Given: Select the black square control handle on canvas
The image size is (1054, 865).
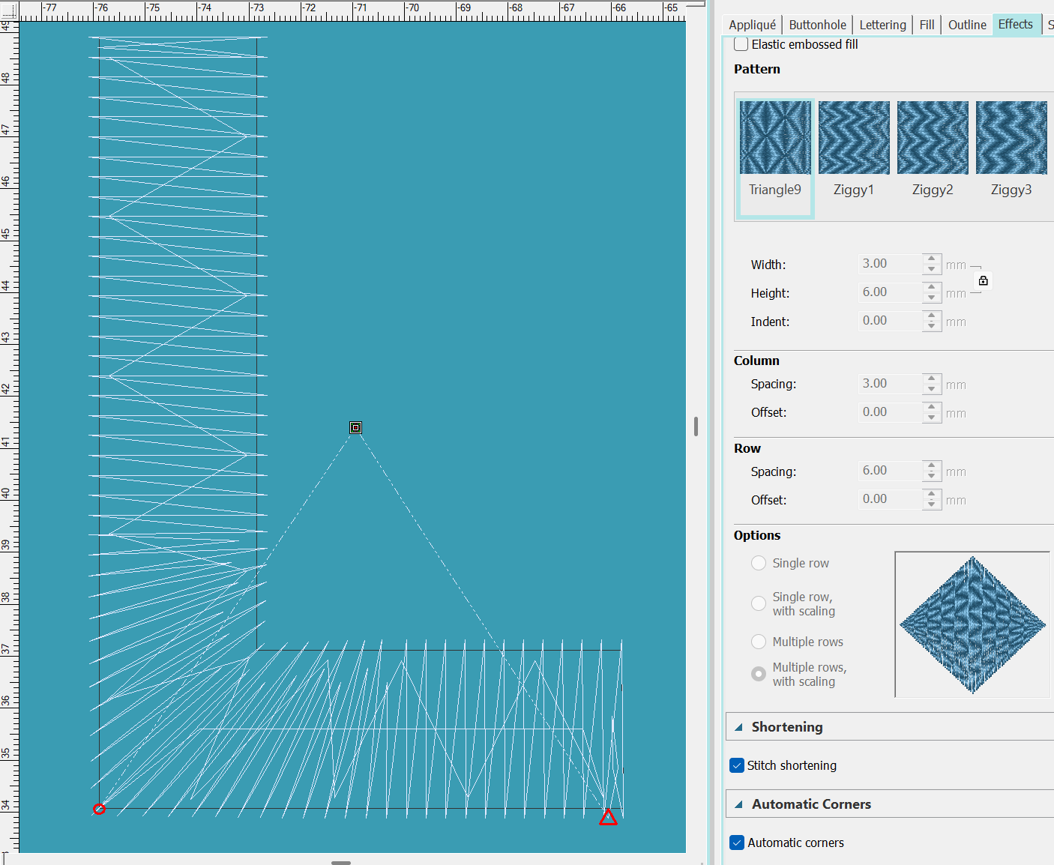Looking at the screenshot, I should 356,427.
